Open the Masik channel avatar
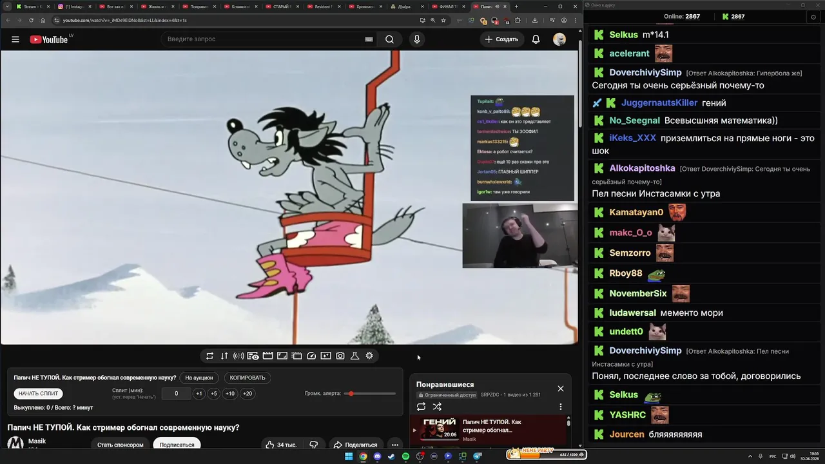The height and width of the screenshot is (464, 825). point(15,444)
